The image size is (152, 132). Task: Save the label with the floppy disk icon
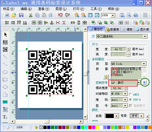pos(21,15)
